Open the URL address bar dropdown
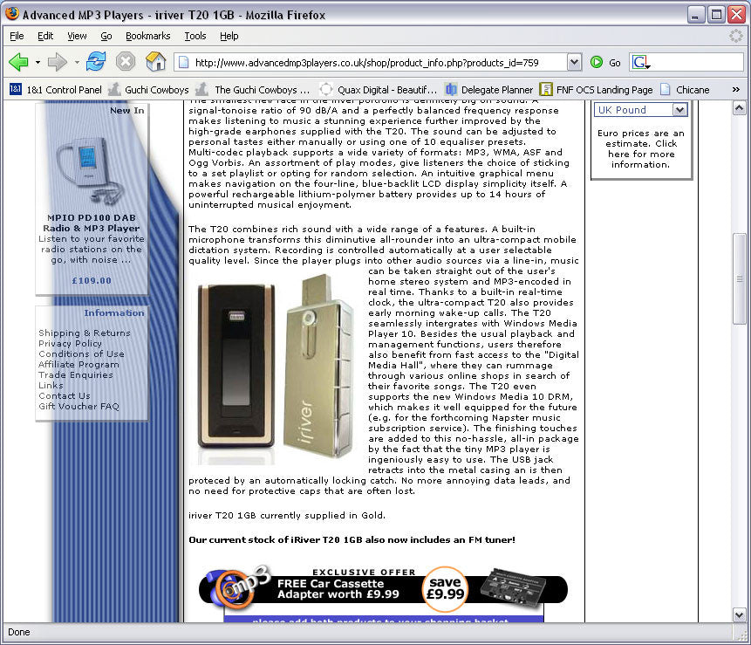Screen dimensions: 751x645 point(574,62)
